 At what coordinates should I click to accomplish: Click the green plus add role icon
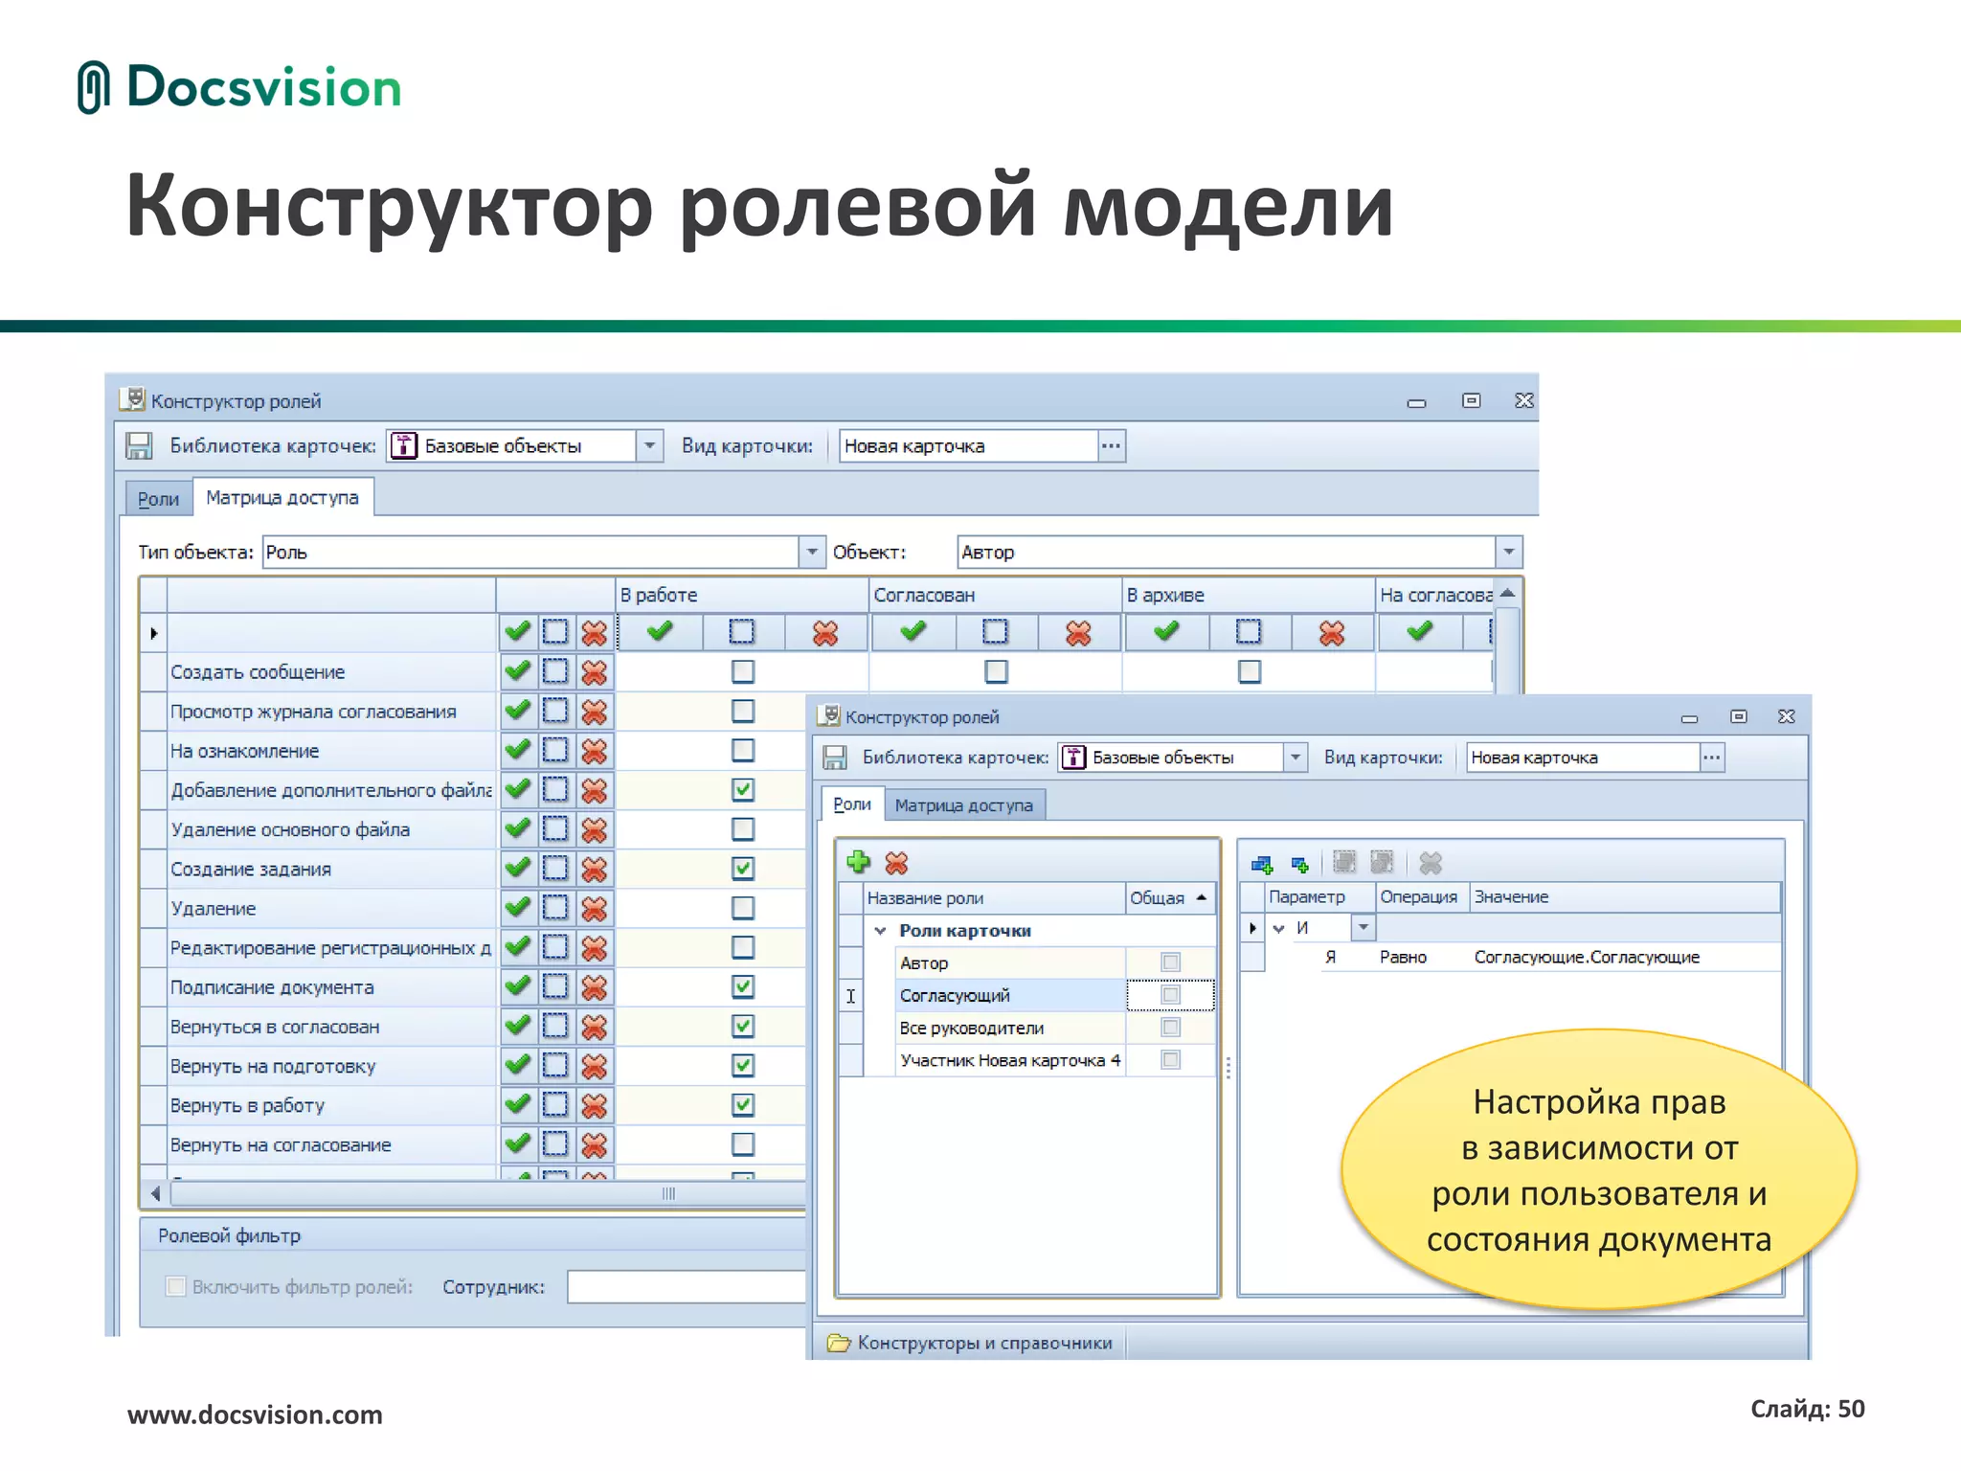coord(858,862)
